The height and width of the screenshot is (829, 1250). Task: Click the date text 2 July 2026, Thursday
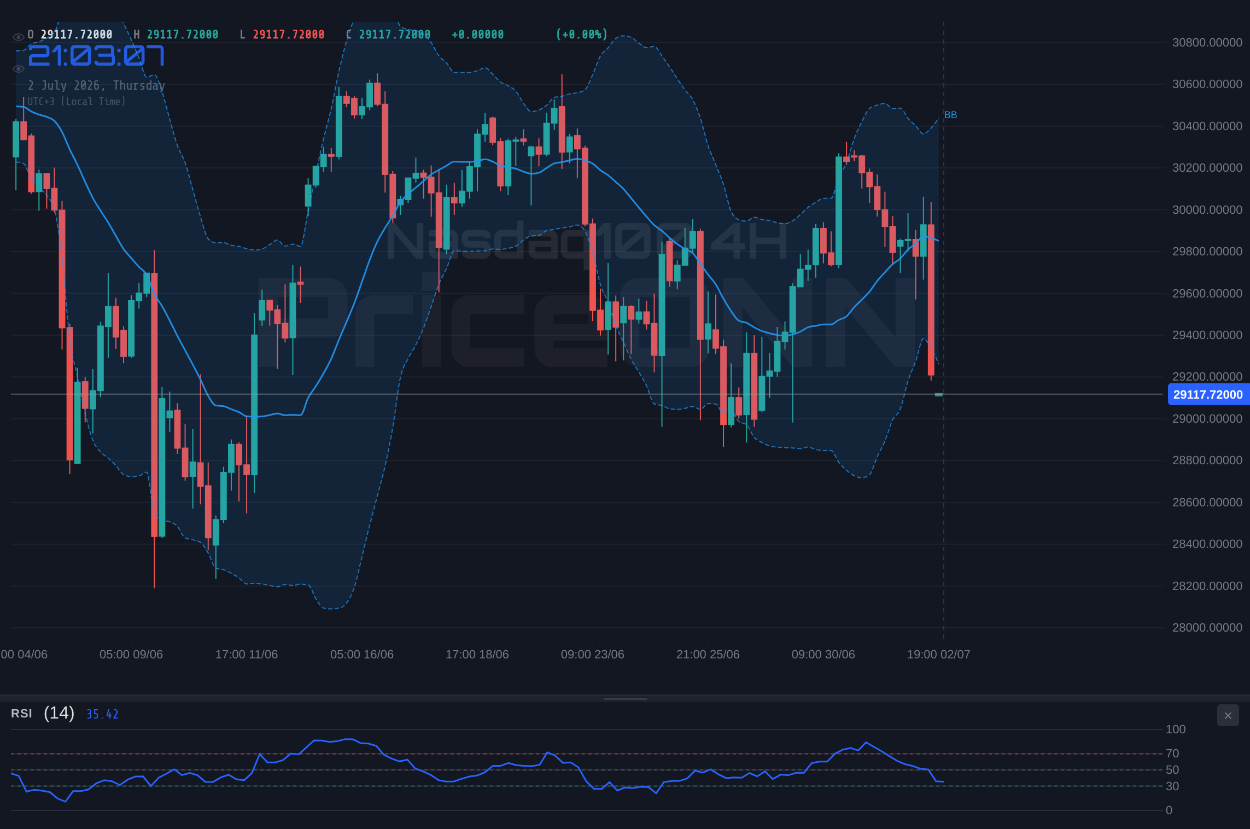tap(96, 85)
